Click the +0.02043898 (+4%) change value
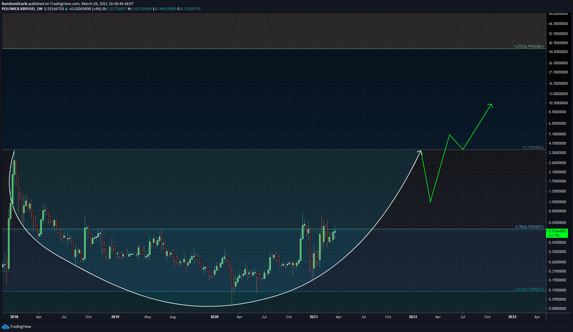The height and width of the screenshot is (332, 573). coord(85,9)
